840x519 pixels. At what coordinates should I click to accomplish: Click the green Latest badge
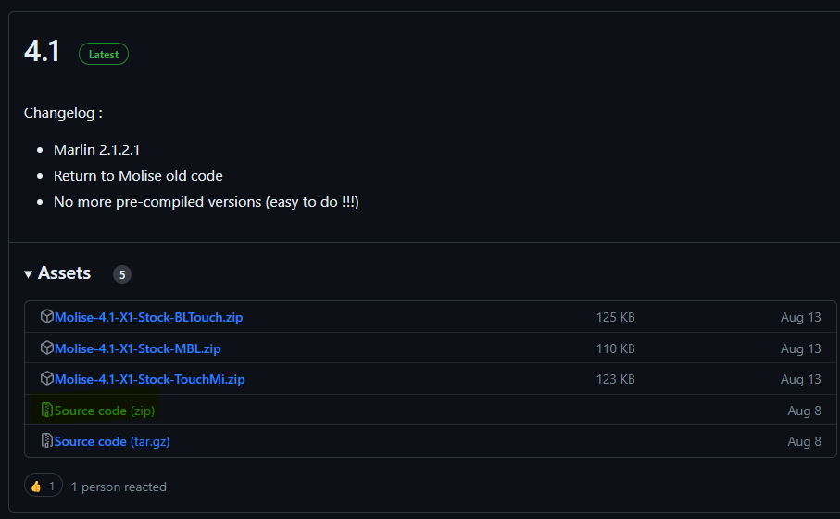point(104,55)
